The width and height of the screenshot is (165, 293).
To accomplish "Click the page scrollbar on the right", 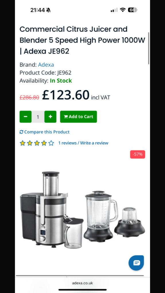I will click(149, 48).
